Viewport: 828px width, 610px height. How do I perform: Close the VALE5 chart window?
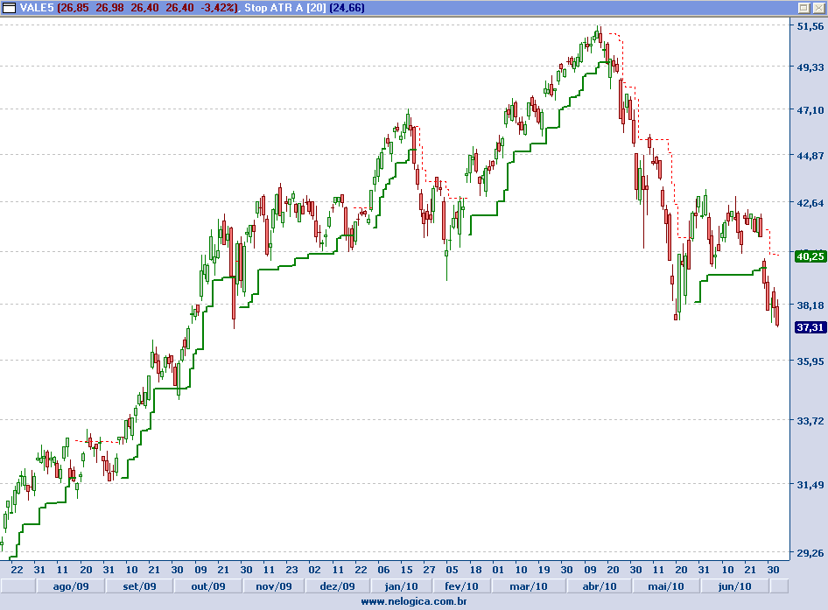tap(817, 7)
